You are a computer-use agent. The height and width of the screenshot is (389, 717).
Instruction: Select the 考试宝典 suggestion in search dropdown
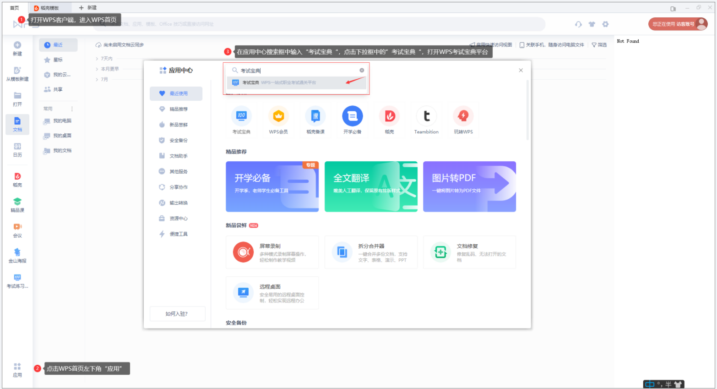point(297,82)
